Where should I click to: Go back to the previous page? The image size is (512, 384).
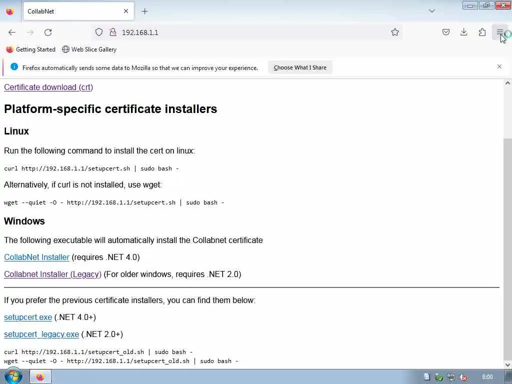click(12, 32)
